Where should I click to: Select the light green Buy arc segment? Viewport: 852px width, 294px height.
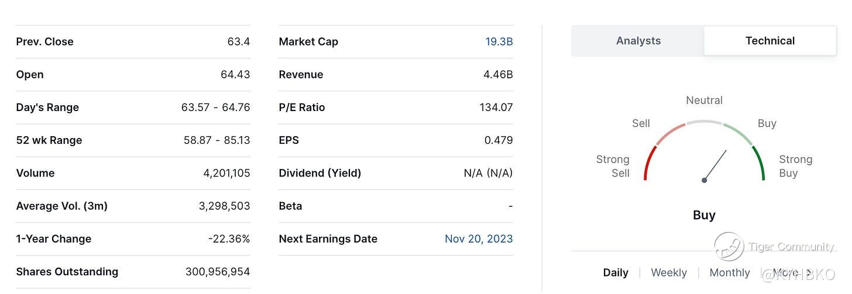[x=738, y=133]
